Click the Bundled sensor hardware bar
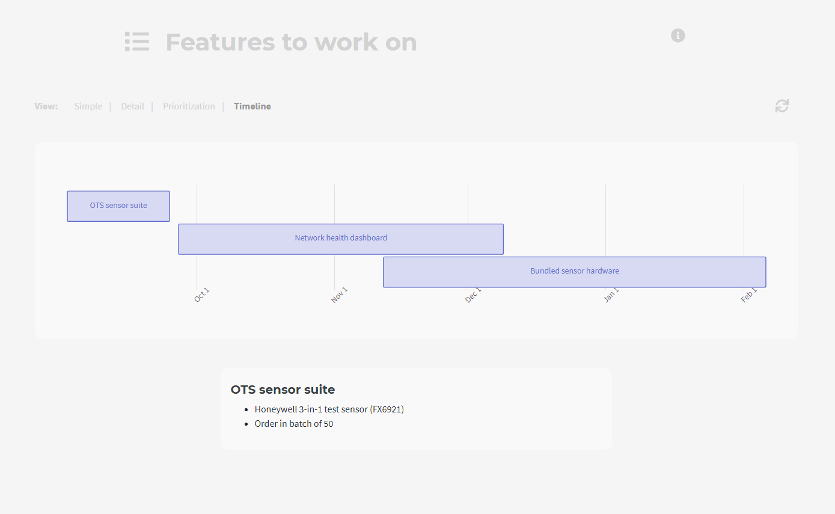Screen dimensions: 835x514 point(575,272)
